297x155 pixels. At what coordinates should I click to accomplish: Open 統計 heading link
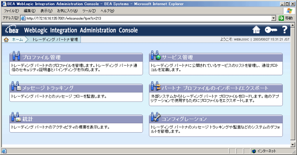click(x=28, y=119)
